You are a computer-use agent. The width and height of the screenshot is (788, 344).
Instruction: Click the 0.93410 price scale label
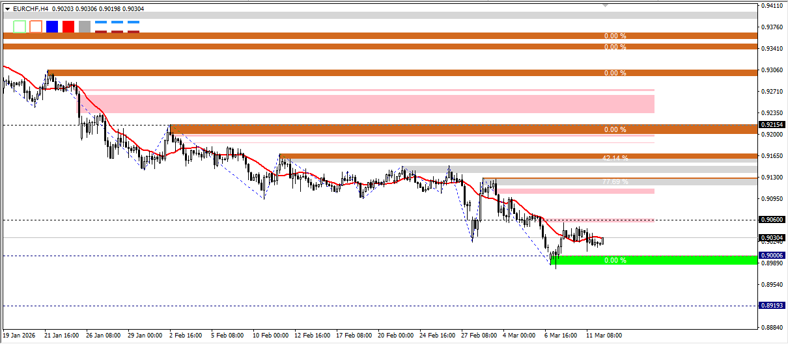[x=772, y=49]
